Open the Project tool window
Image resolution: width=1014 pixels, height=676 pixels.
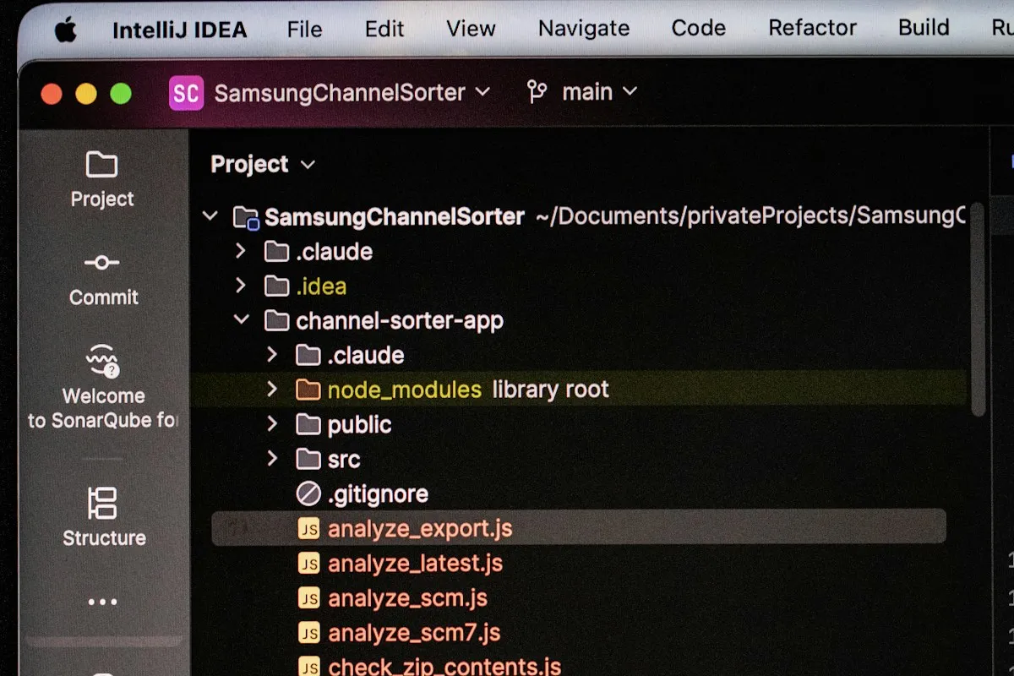[102, 179]
